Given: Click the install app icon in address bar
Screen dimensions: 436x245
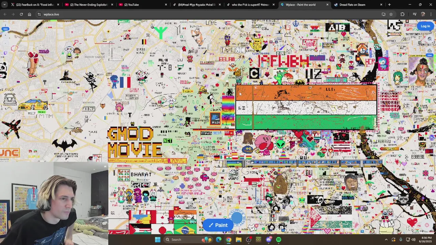Looking at the screenshot, I should (384, 14).
